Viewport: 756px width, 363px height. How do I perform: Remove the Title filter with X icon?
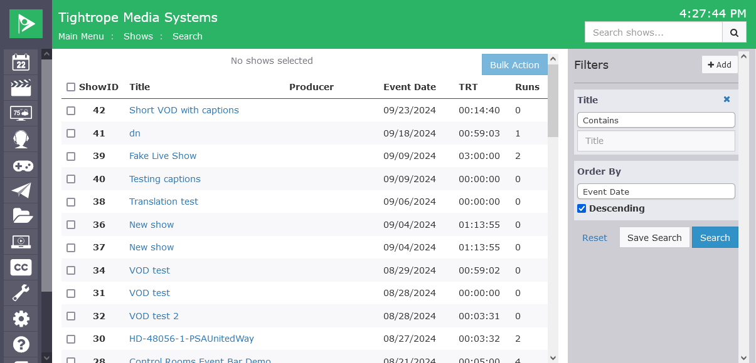click(727, 100)
